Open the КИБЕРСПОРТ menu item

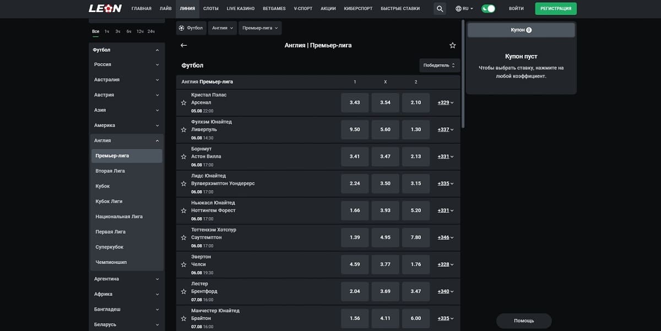[358, 9]
